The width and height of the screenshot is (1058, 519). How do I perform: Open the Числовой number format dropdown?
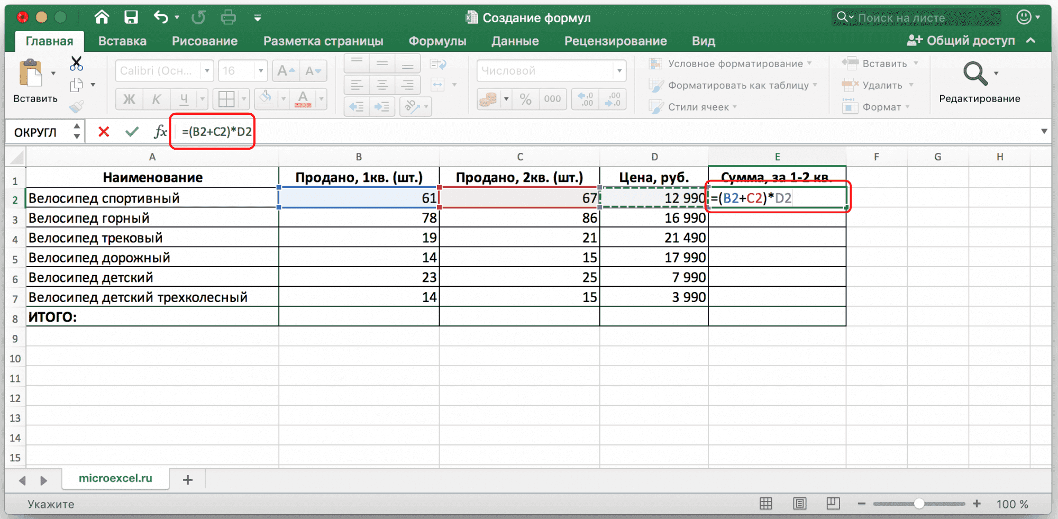(x=619, y=70)
